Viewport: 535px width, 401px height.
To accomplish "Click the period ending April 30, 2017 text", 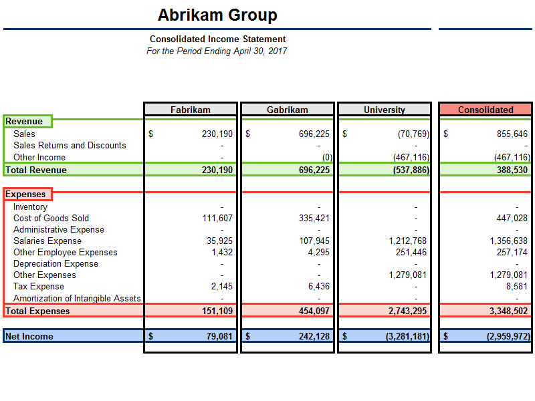I will pos(217,51).
